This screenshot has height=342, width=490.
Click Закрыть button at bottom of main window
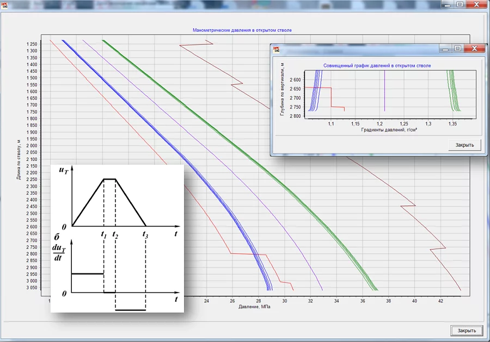point(467,331)
